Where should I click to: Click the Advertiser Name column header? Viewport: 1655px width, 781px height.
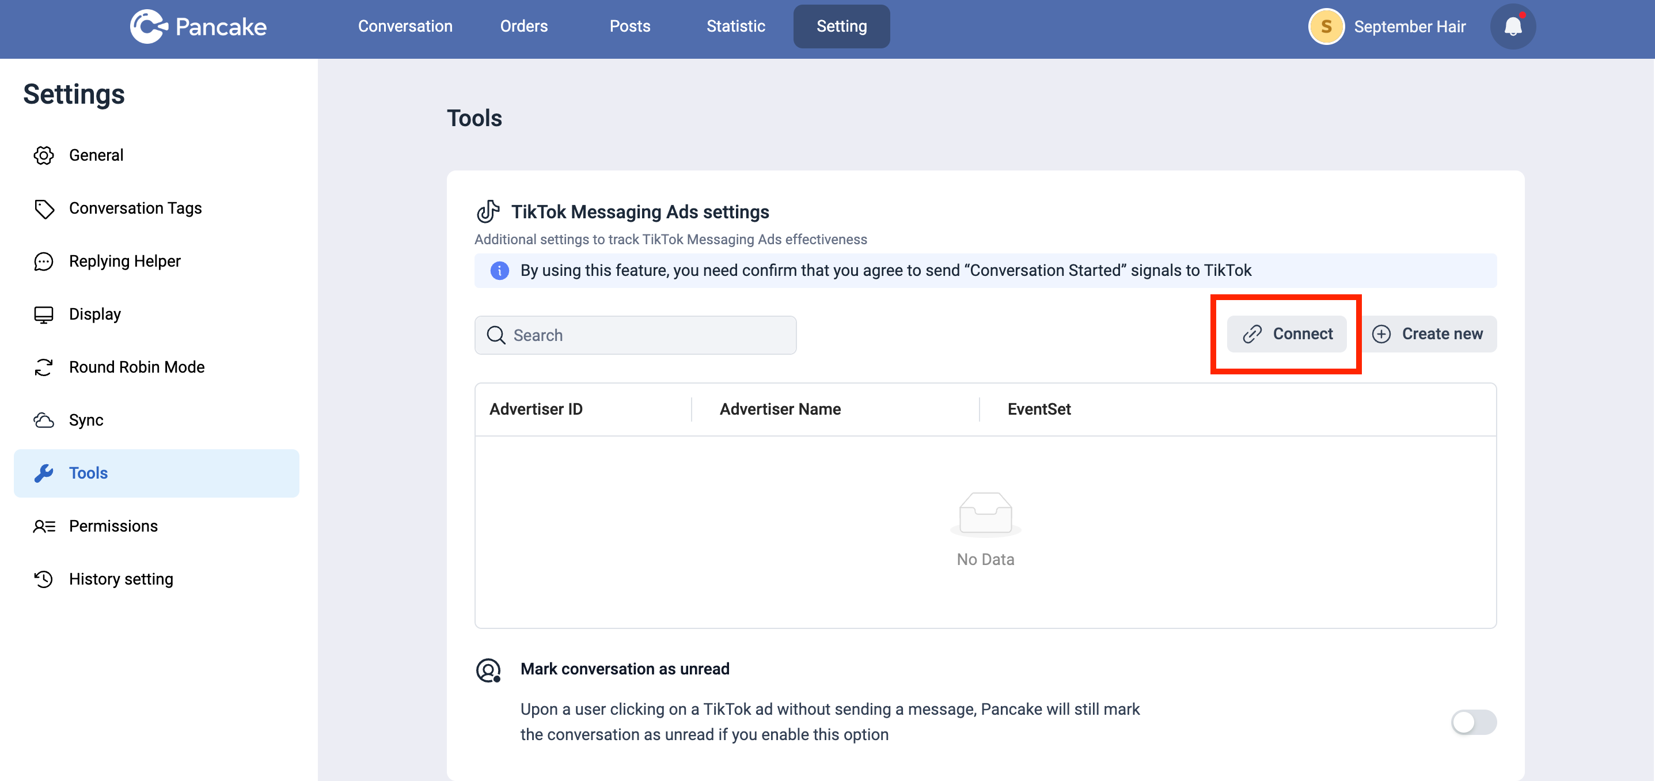point(780,409)
